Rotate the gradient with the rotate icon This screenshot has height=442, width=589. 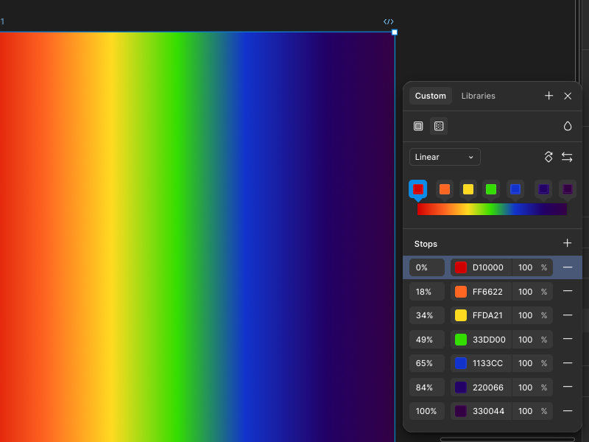[549, 157]
